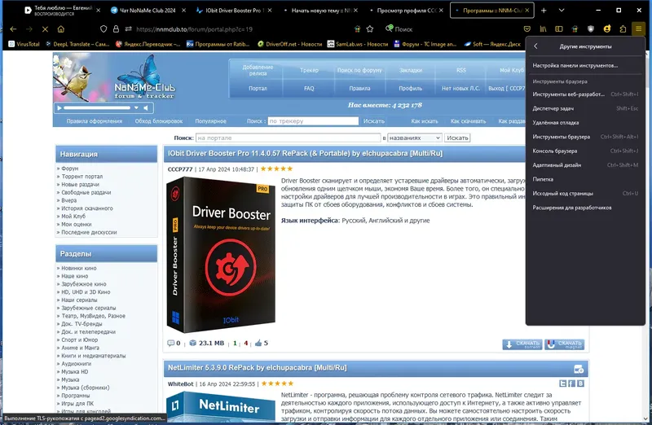Image resolution: width=652 pixels, height=425 pixels.
Task: Open the Pocket save icon
Action: click(526, 29)
